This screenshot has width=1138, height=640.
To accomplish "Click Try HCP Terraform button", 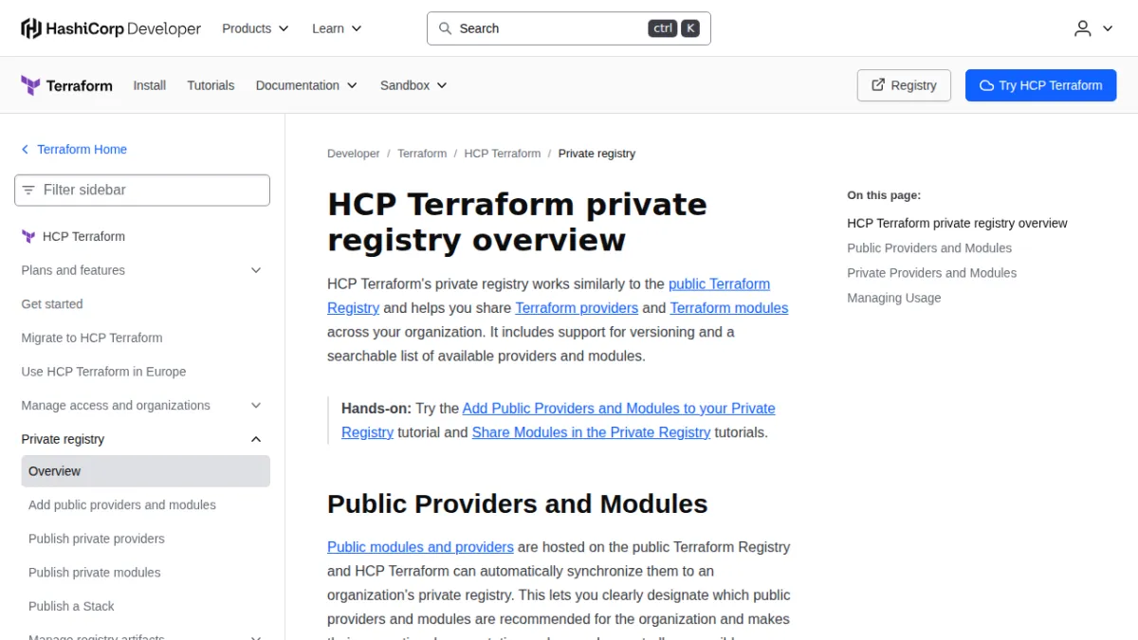I will click(1041, 85).
